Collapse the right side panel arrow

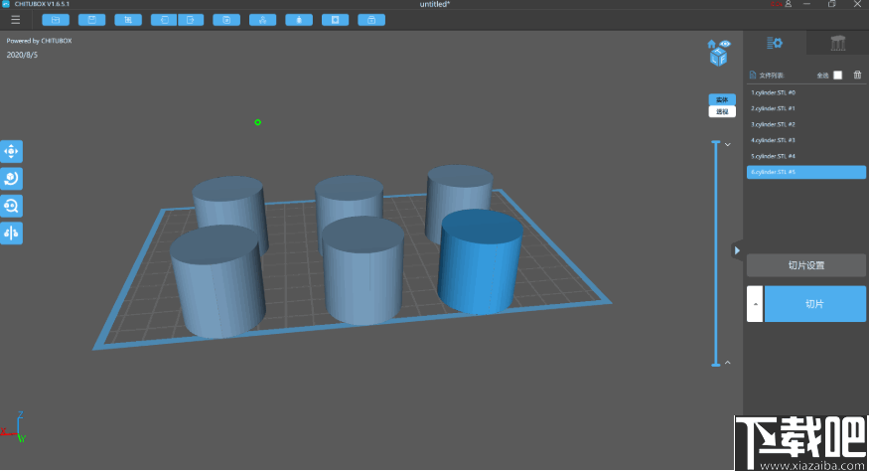click(x=736, y=250)
